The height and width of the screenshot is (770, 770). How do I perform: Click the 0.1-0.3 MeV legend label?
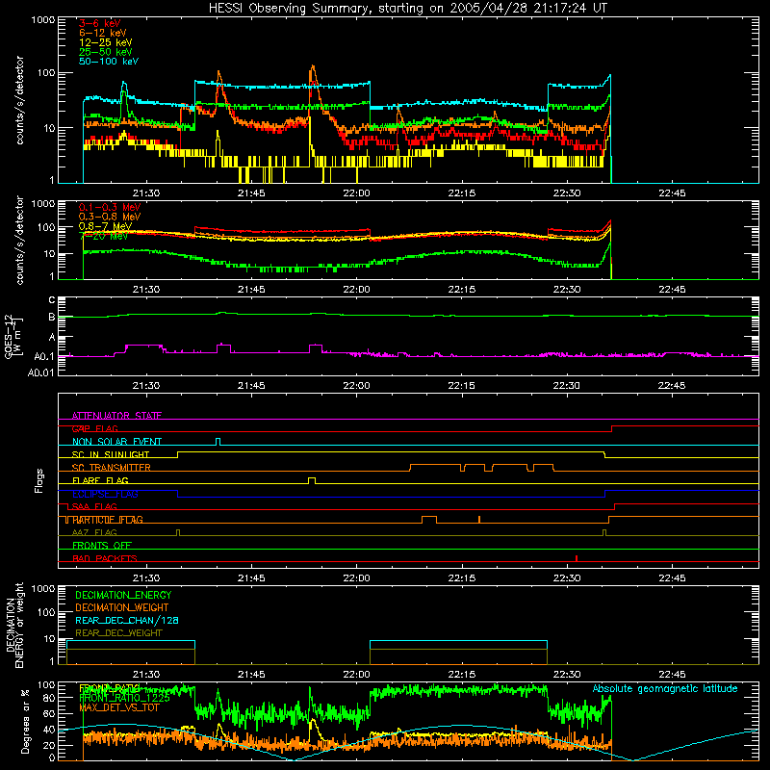click(110, 207)
